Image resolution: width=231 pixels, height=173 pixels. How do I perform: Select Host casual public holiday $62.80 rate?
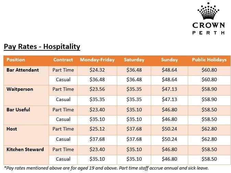coord(209,139)
